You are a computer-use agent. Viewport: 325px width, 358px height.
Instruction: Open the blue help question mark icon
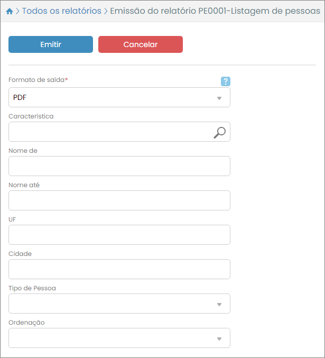click(226, 81)
